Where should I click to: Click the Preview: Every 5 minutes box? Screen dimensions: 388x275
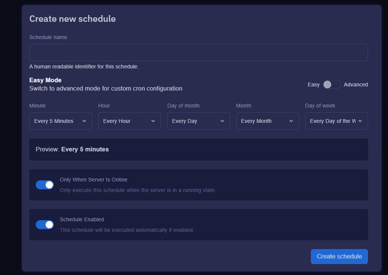click(x=198, y=150)
